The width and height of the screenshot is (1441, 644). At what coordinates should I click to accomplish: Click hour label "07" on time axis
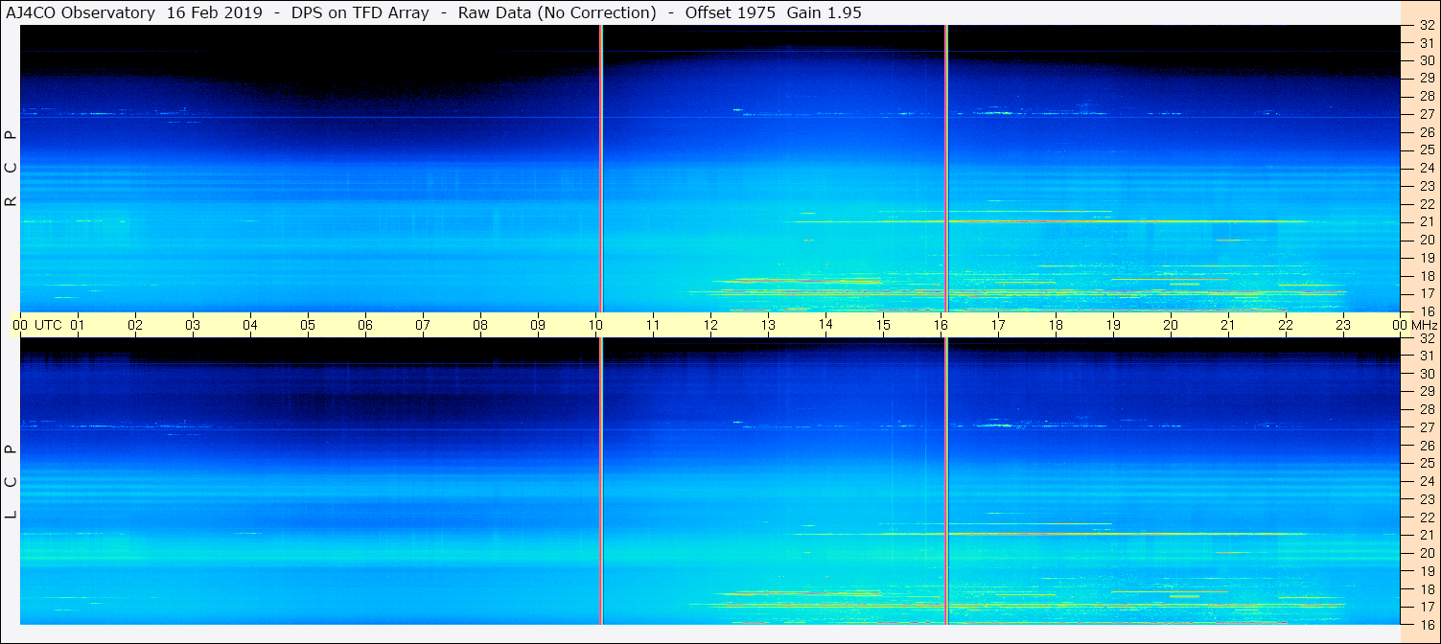(x=423, y=325)
